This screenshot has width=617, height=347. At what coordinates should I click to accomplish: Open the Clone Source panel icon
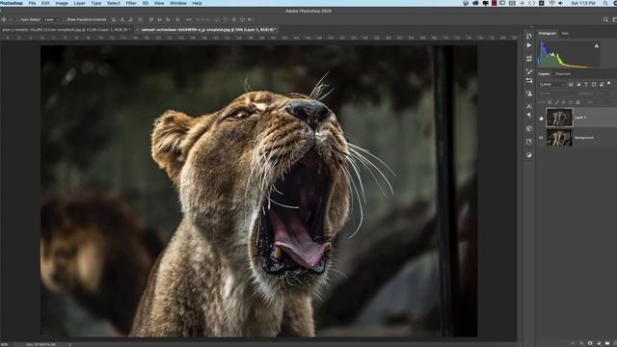529,93
